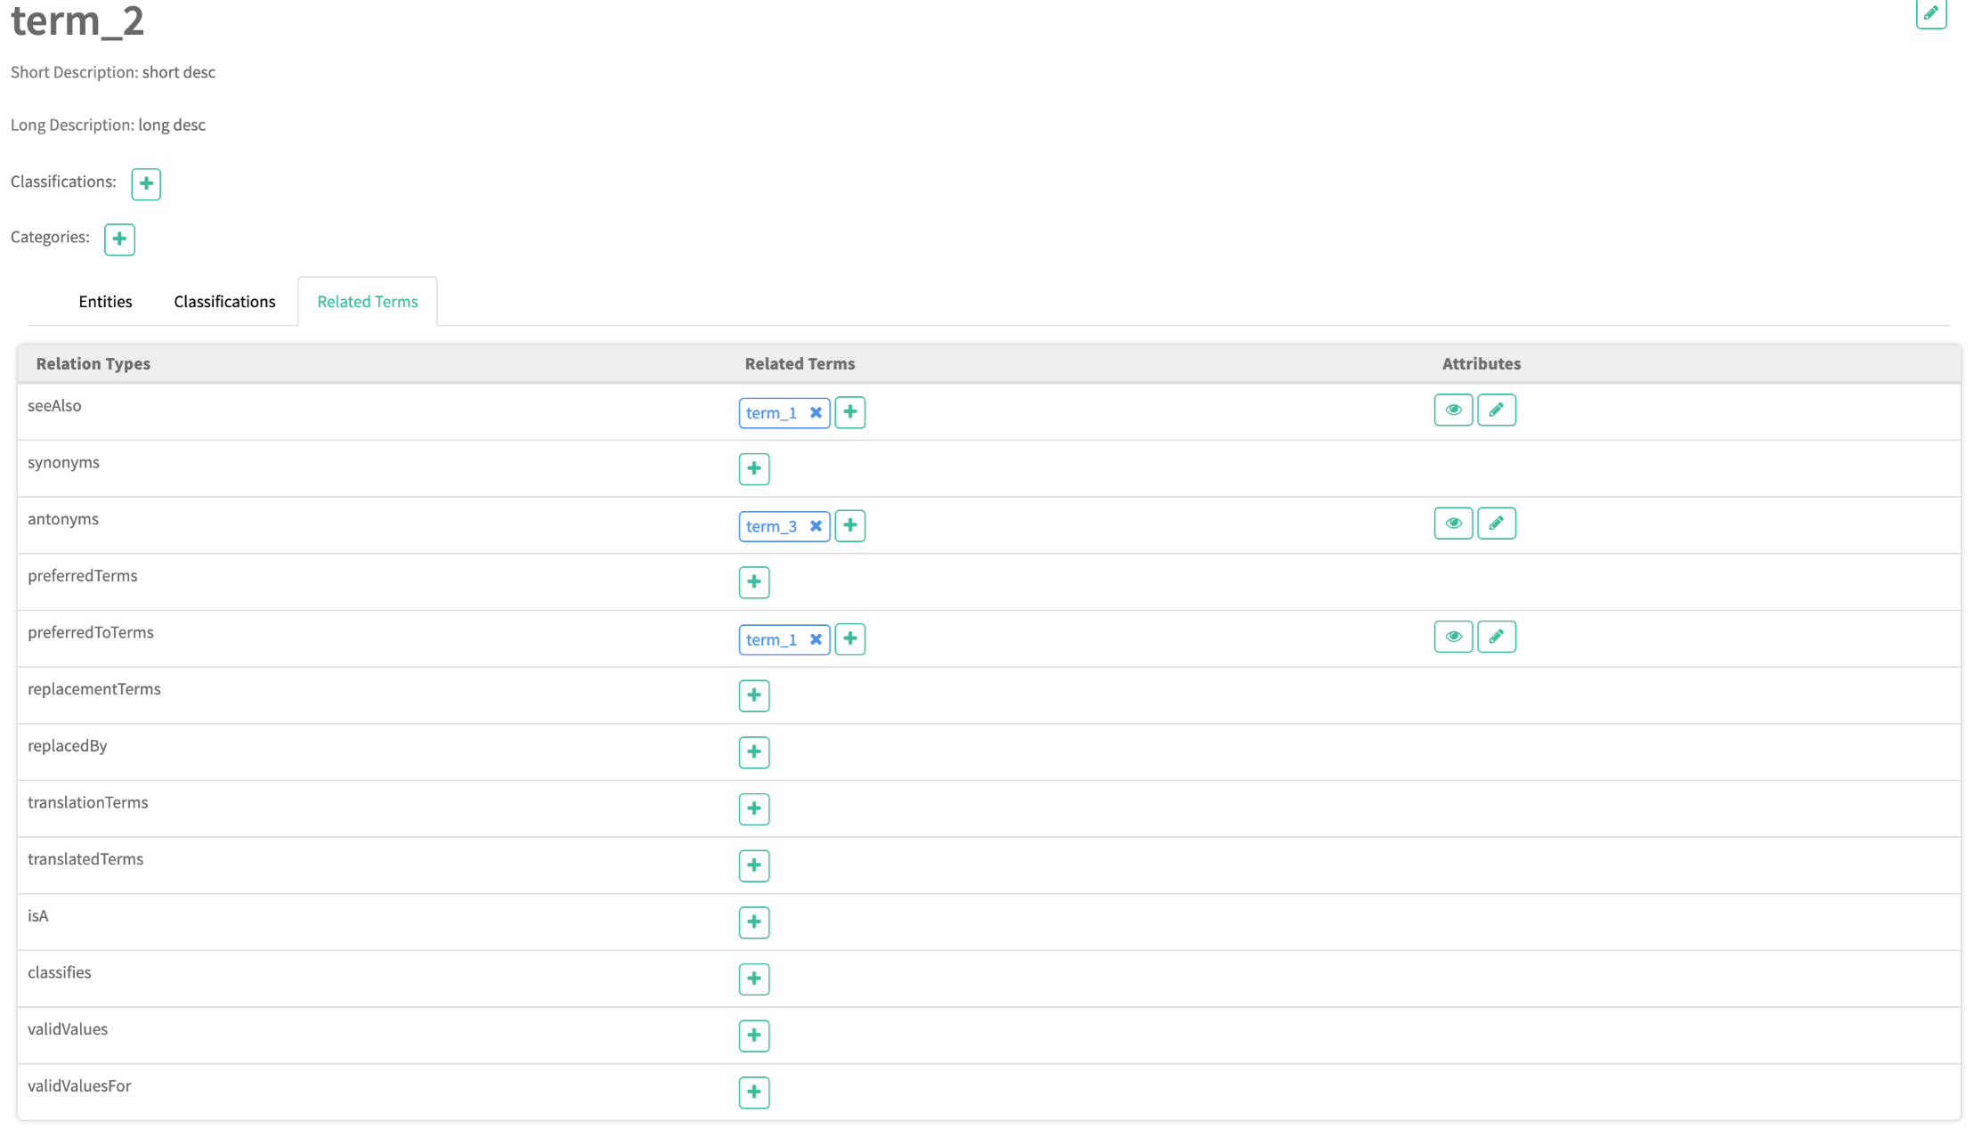View antonyms attributes via the eye icon
This screenshot has width=1973, height=1129.
tap(1453, 523)
